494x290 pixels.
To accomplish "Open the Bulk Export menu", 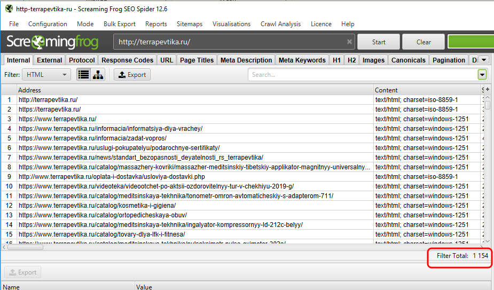I will [x=120, y=24].
